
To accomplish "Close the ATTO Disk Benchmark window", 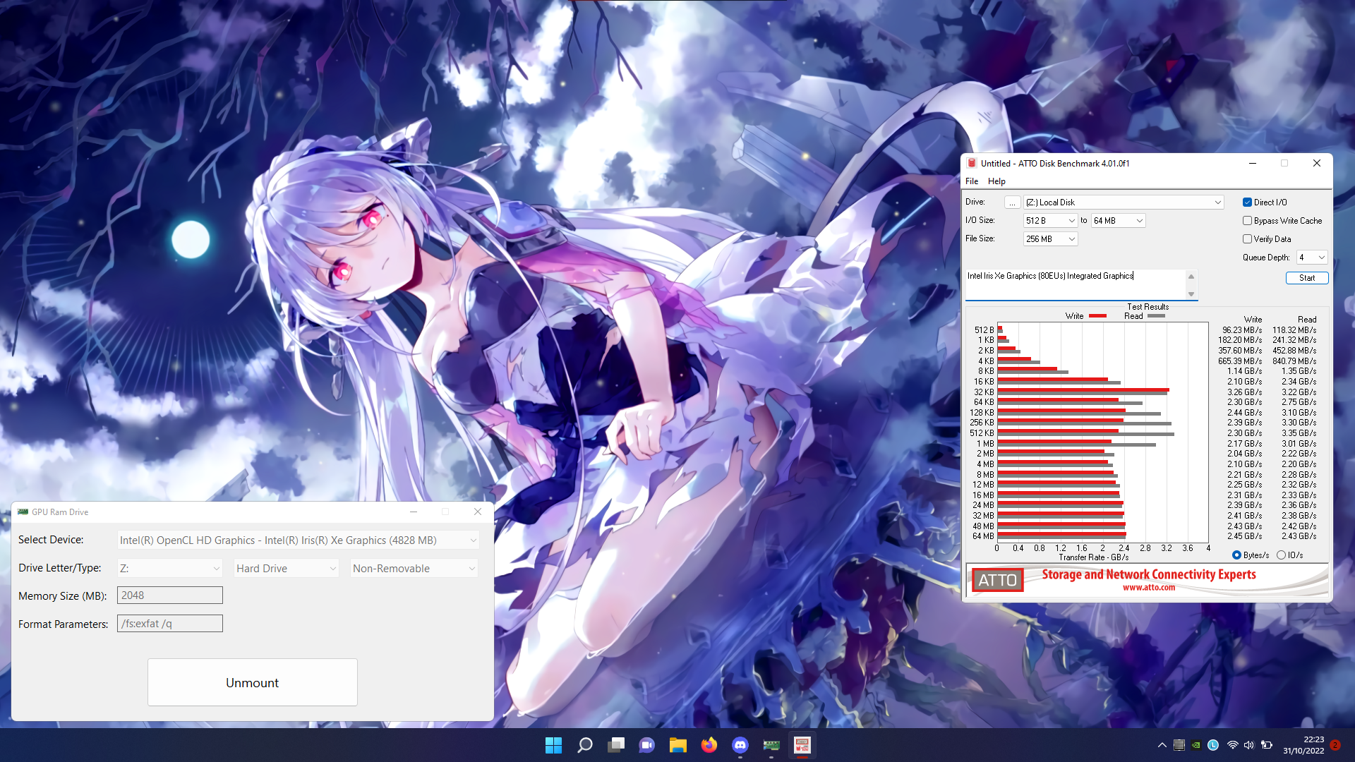I will 1316,163.
